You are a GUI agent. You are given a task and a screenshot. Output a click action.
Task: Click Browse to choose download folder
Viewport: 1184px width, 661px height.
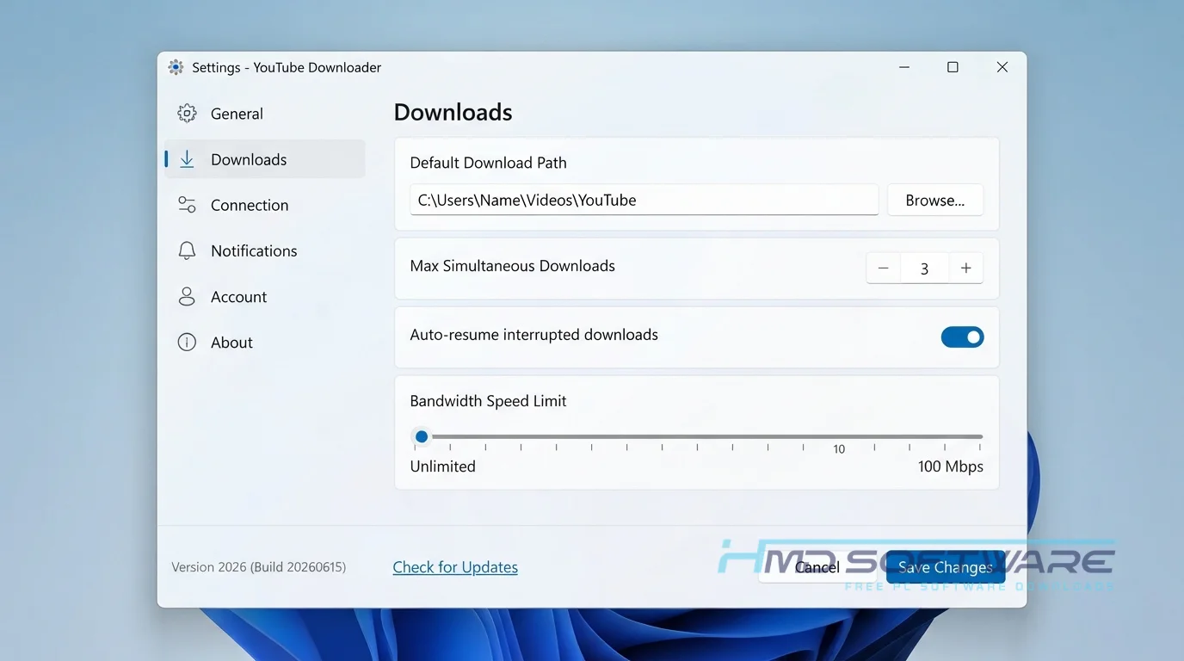point(935,200)
